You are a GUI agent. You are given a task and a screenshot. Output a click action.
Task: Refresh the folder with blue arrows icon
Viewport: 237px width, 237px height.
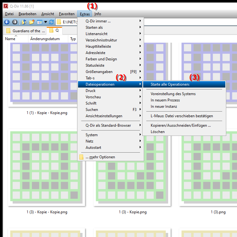point(51,22)
